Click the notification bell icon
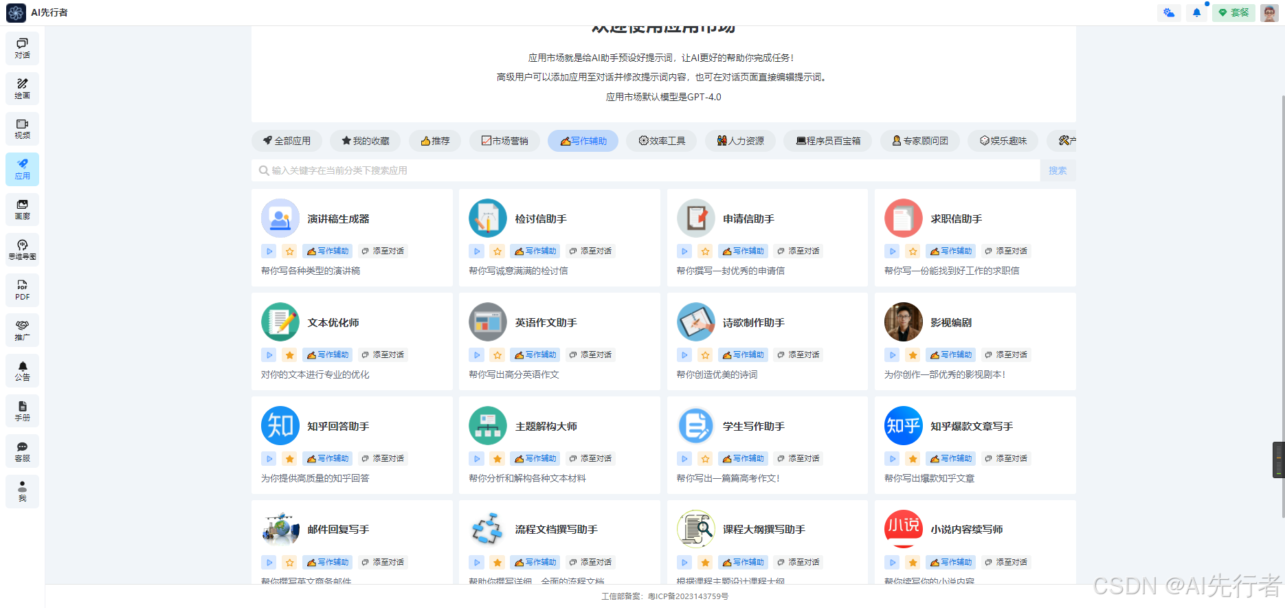The image size is (1285, 608). (x=1196, y=12)
